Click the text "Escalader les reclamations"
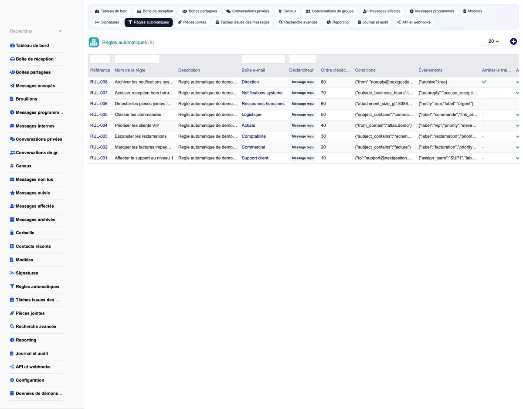The width and height of the screenshot is (523, 409). (x=141, y=136)
